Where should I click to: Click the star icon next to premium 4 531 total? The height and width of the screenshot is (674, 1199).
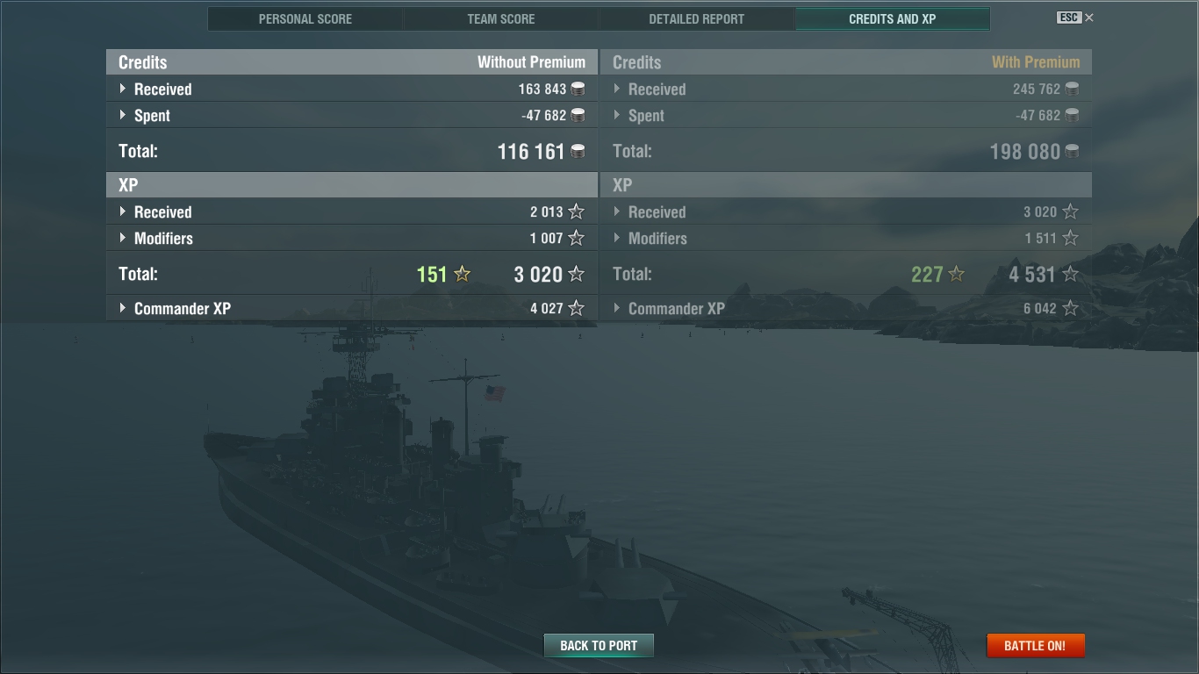pos(1070,274)
